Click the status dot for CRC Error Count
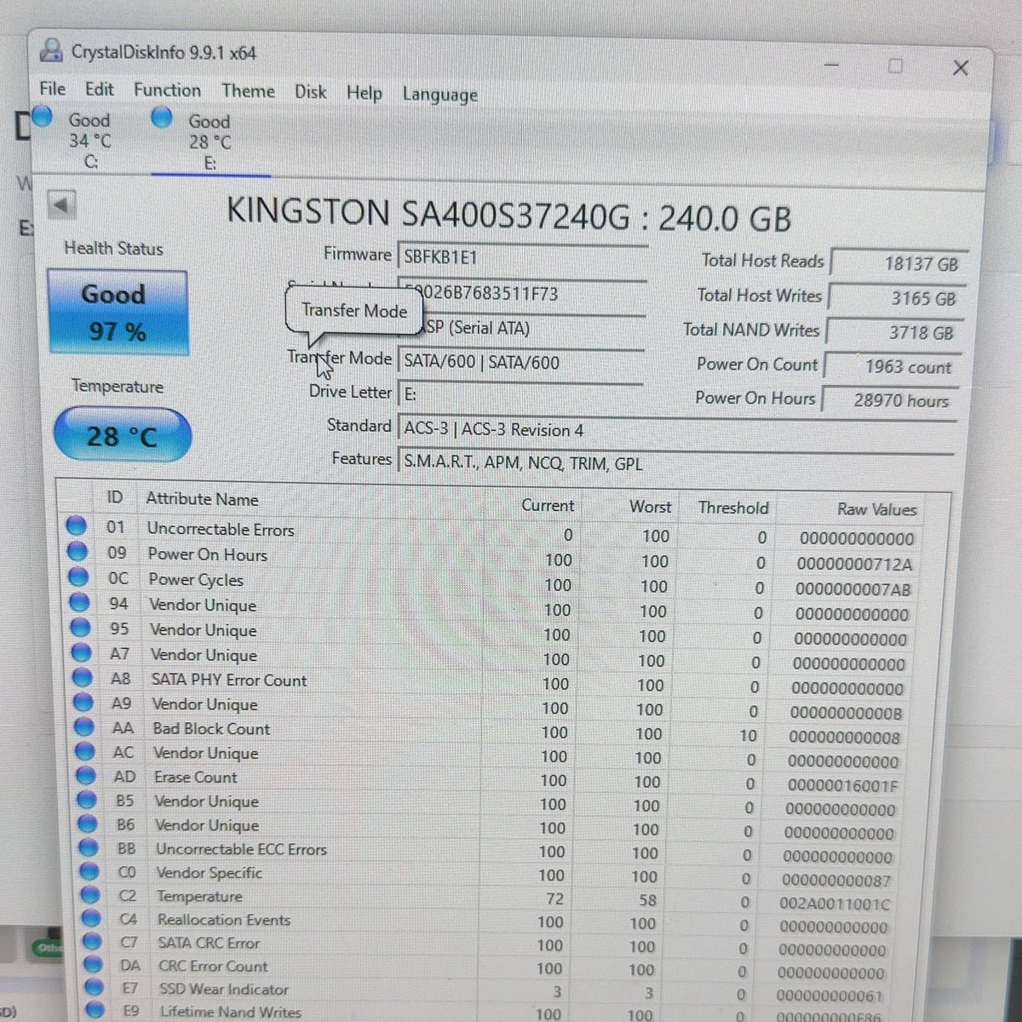Screen dimensions: 1022x1022 (92, 966)
